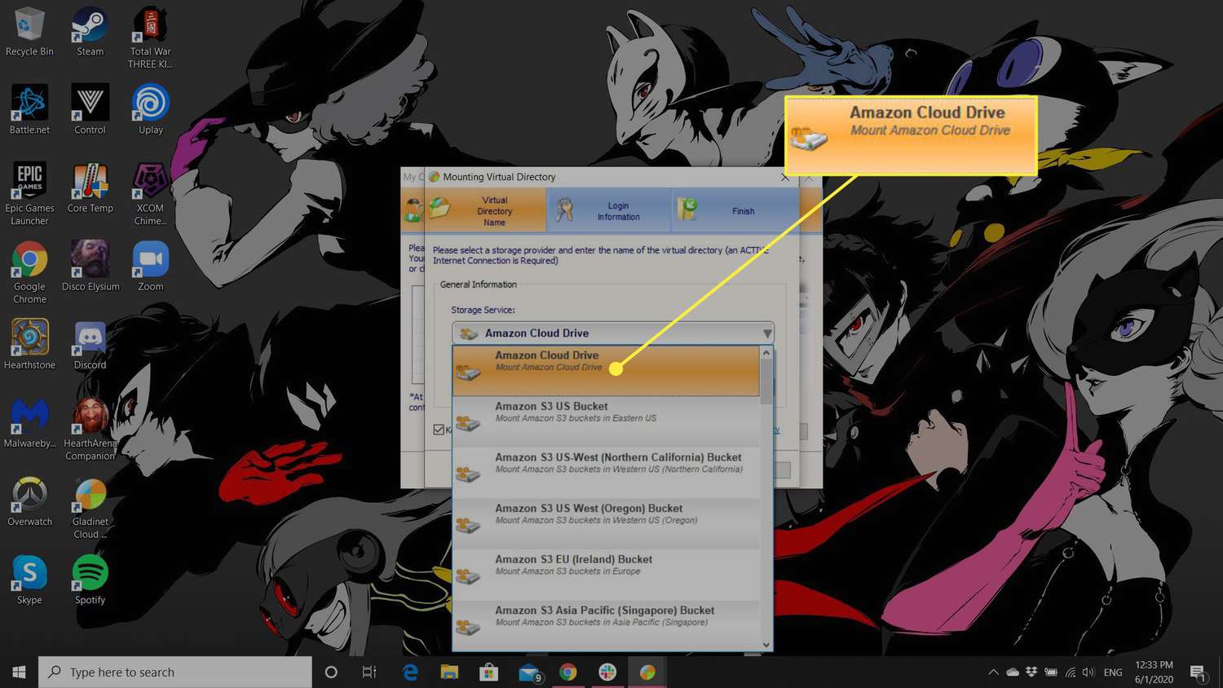
Task: Open the Disco Elysium shortcut
Action: pos(90,267)
